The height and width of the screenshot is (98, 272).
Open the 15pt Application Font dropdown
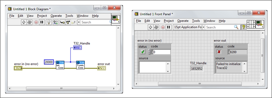coord(187,27)
